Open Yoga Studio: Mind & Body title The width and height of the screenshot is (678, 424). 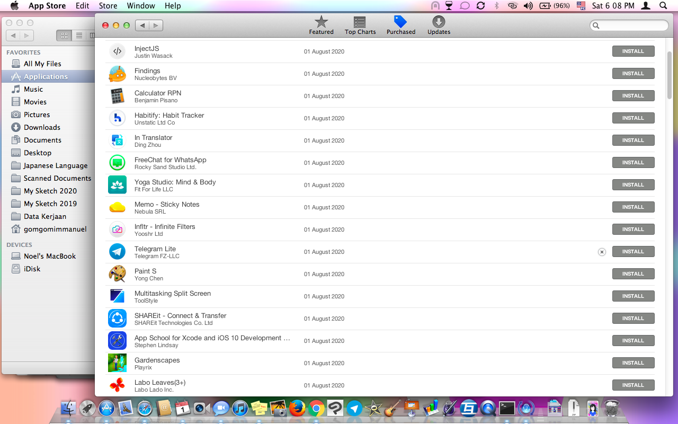175,182
